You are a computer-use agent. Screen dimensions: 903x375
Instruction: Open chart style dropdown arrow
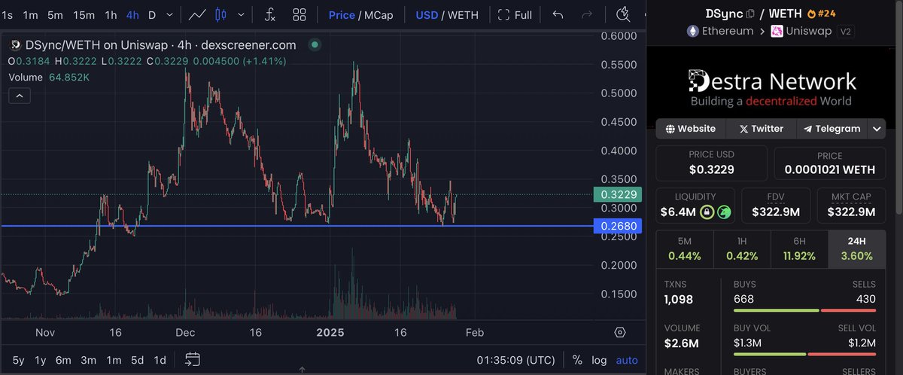pyautogui.click(x=242, y=14)
